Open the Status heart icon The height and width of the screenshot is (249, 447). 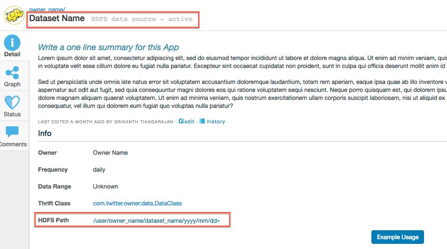click(x=12, y=103)
